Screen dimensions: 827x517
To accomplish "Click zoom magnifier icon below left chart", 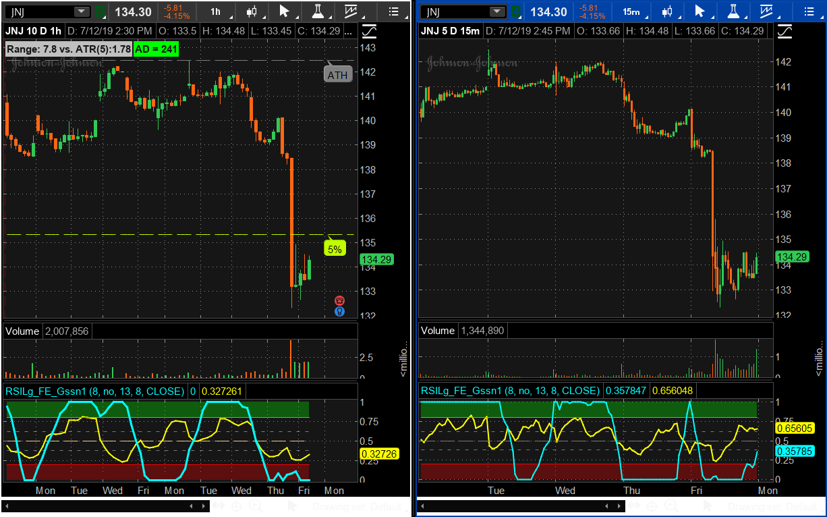I will click(x=256, y=506).
